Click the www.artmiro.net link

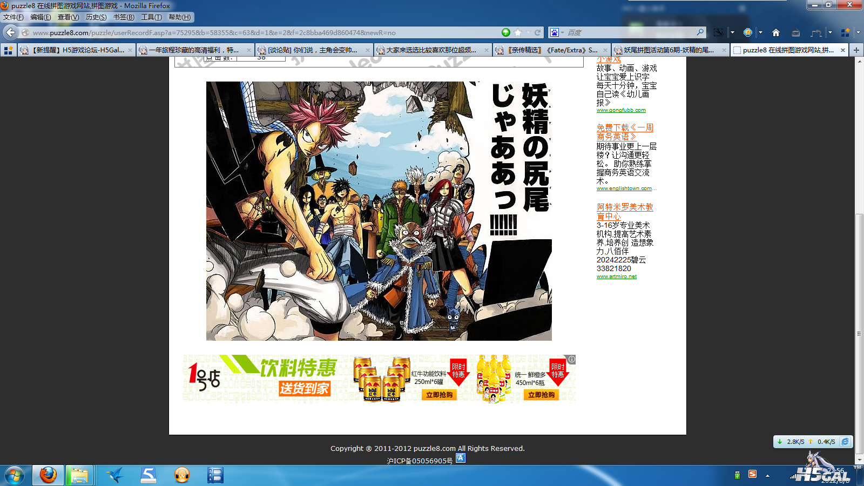point(616,276)
